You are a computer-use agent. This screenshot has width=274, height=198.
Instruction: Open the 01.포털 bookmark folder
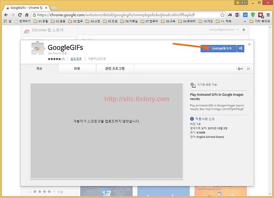(41, 21)
